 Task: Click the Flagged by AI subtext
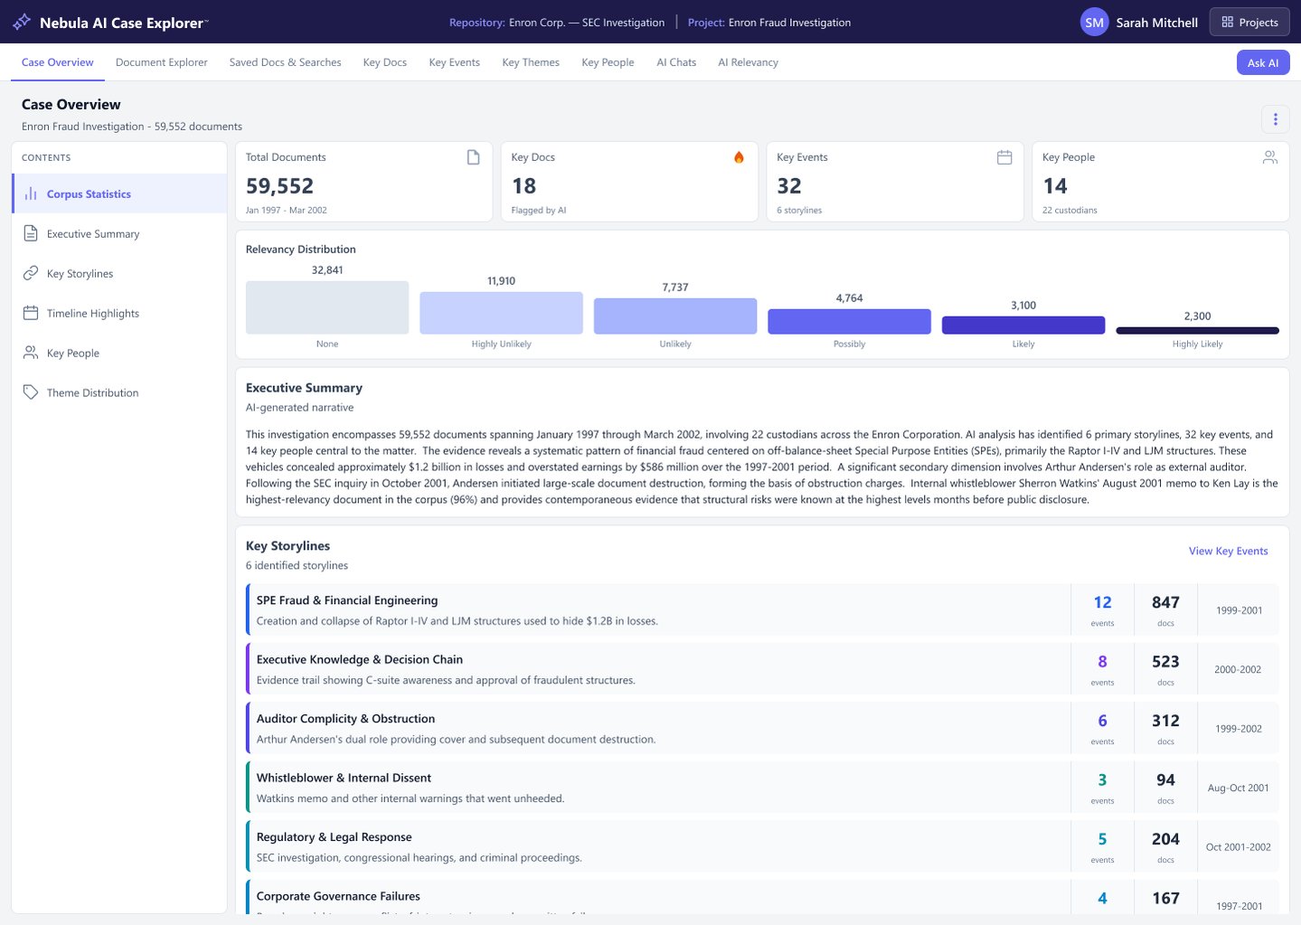538,210
